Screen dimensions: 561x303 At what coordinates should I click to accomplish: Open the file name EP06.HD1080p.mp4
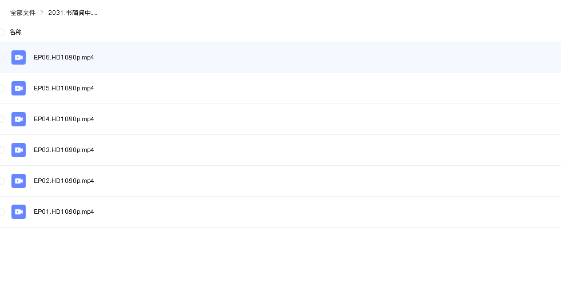(x=63, y=57)
